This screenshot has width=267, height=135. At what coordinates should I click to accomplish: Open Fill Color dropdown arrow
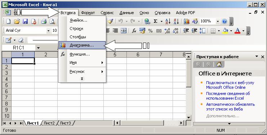pyautogui.click(x=231, y=31)
